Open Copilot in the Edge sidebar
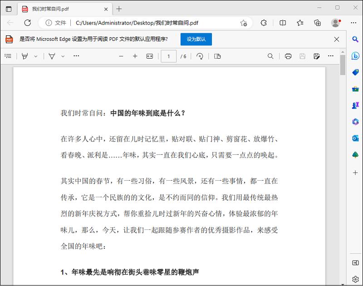 coord(355,55)
